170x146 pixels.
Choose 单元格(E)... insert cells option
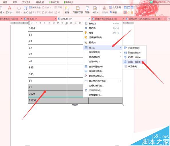coord(134,66)
